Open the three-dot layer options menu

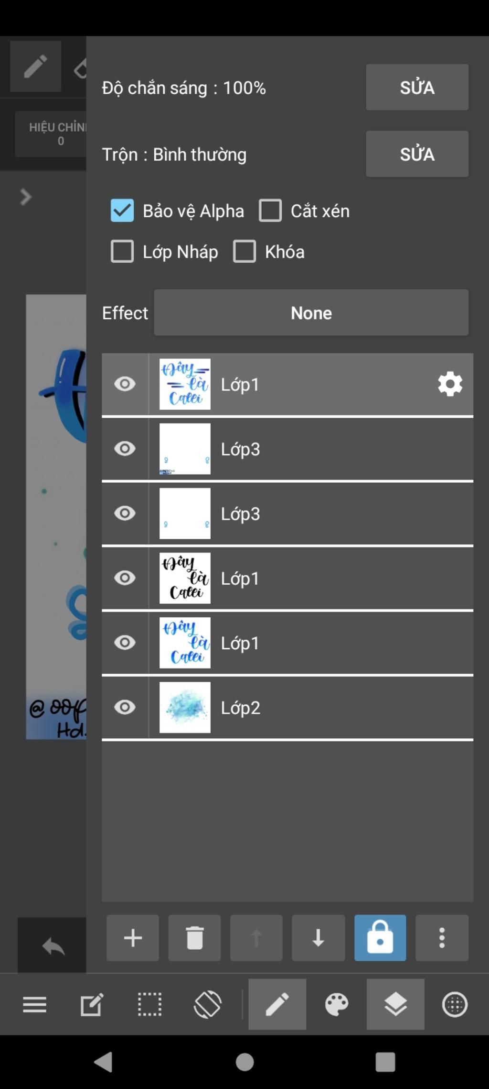coord(442,938)
